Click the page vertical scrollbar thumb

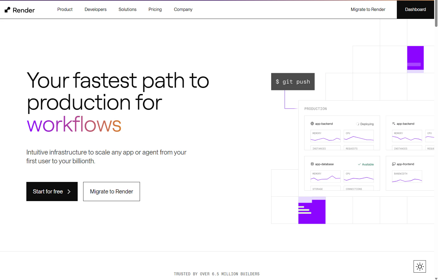(436, 14)
